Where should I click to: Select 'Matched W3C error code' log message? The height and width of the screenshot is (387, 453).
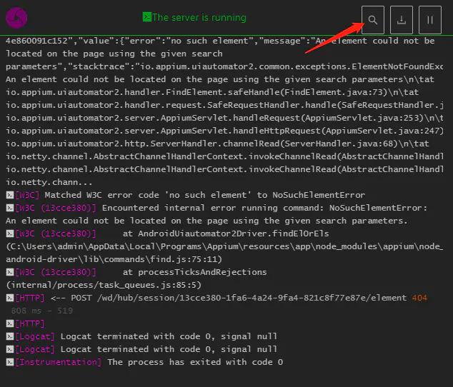tap(204, 195)
